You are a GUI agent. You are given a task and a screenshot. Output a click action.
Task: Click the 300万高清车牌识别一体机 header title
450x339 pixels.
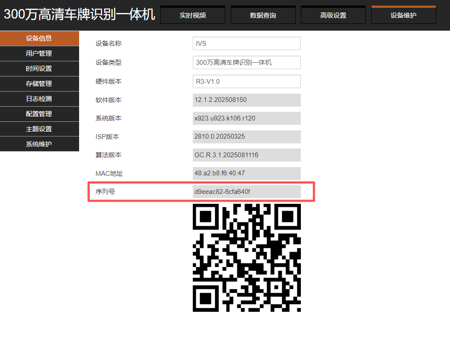coord(80,15)
